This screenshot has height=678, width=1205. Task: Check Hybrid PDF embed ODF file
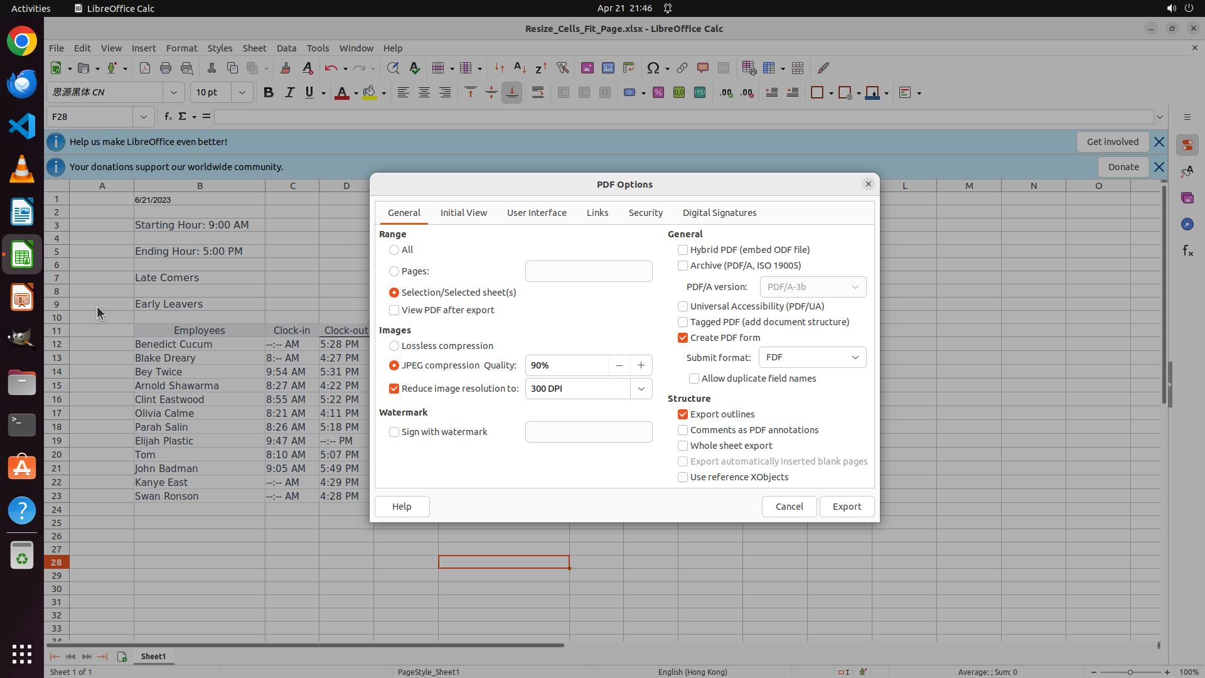683,250
